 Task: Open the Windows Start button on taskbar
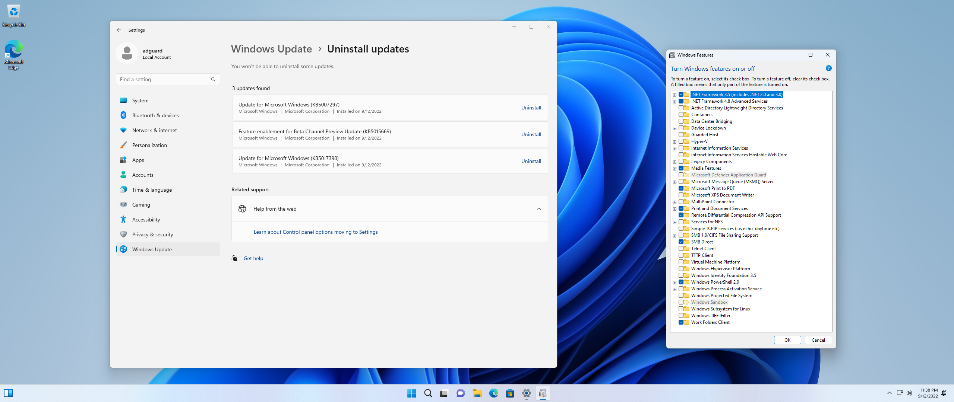[412, 393]
